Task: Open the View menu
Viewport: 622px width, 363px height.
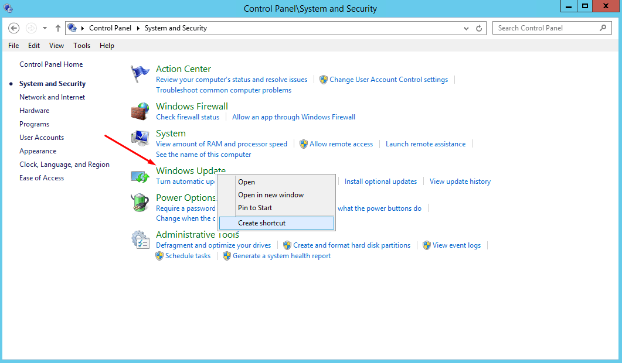Action: (56, 46)
